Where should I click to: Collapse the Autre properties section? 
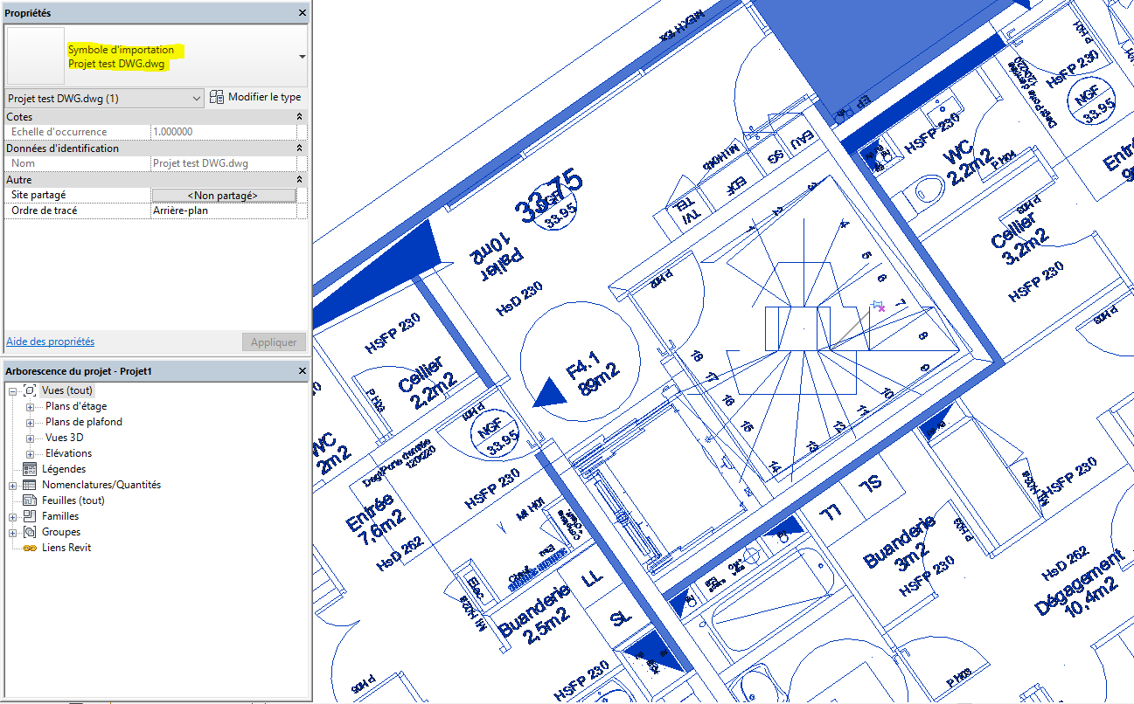click(x=300, y=180)
